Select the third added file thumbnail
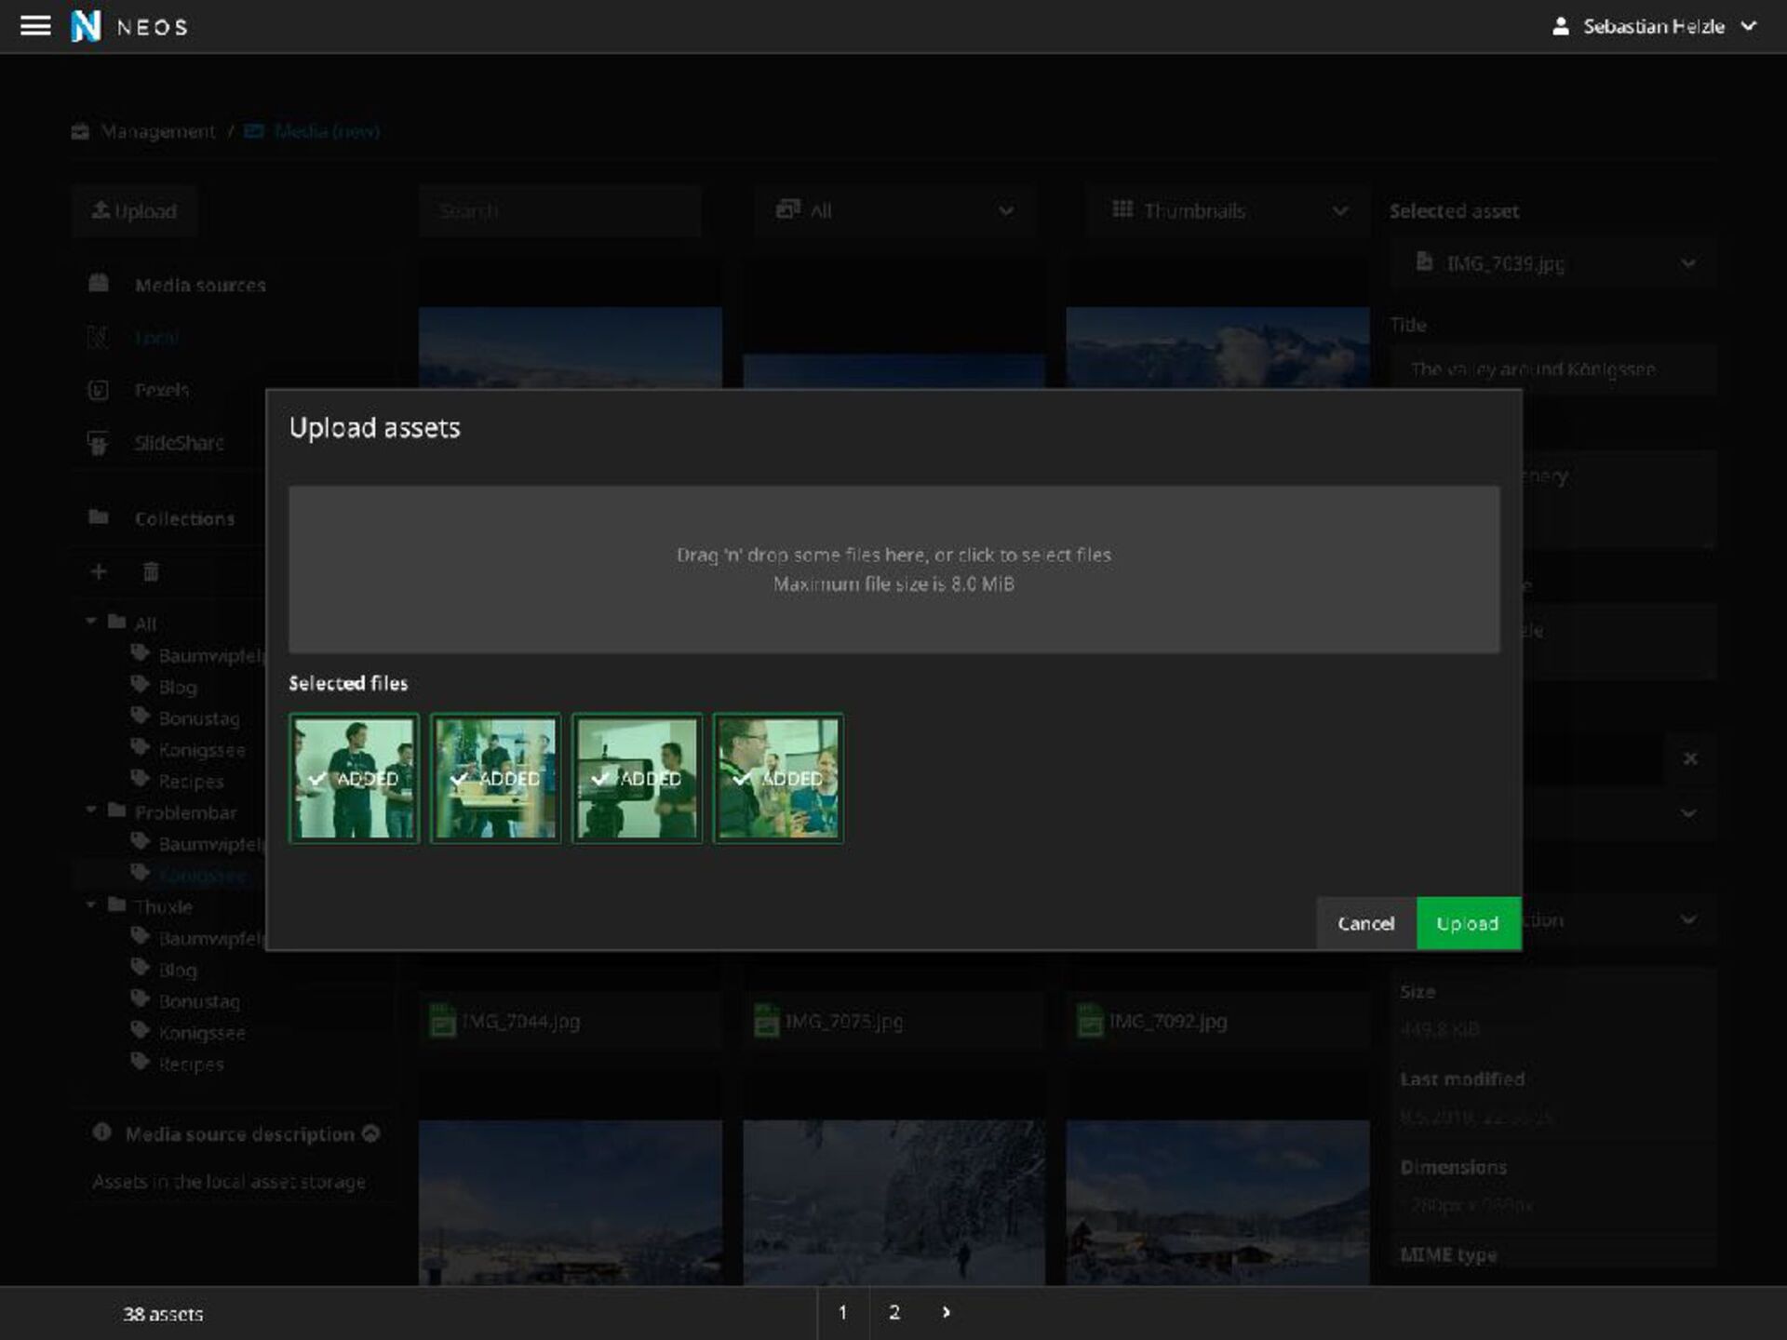This screenshot has height=1340, width=1787. click(x=637, y=778)
